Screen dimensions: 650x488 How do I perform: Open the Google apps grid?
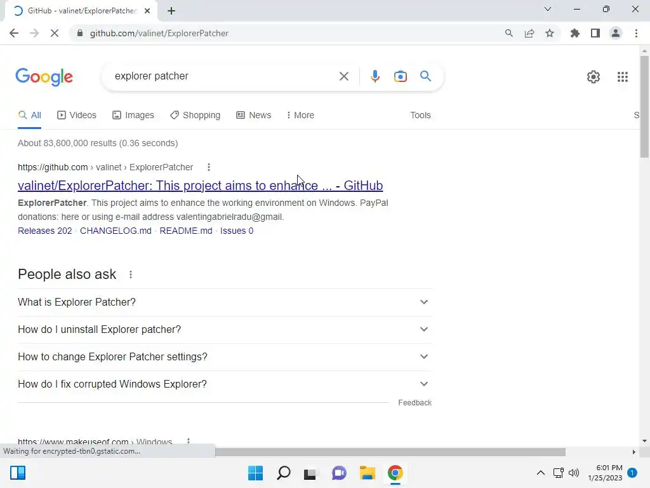(x=622, y=77)
